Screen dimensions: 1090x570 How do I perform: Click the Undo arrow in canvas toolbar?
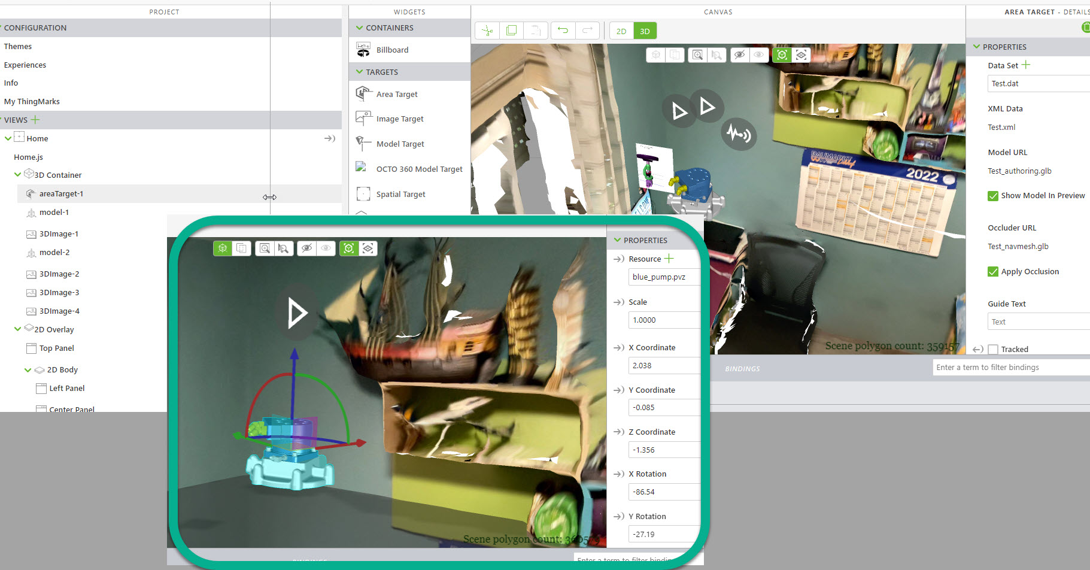coord(563,30)
